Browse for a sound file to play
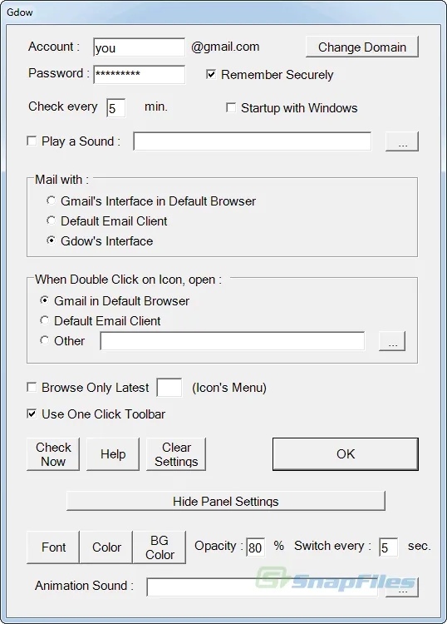447x624 pixels. coord(402,141)
